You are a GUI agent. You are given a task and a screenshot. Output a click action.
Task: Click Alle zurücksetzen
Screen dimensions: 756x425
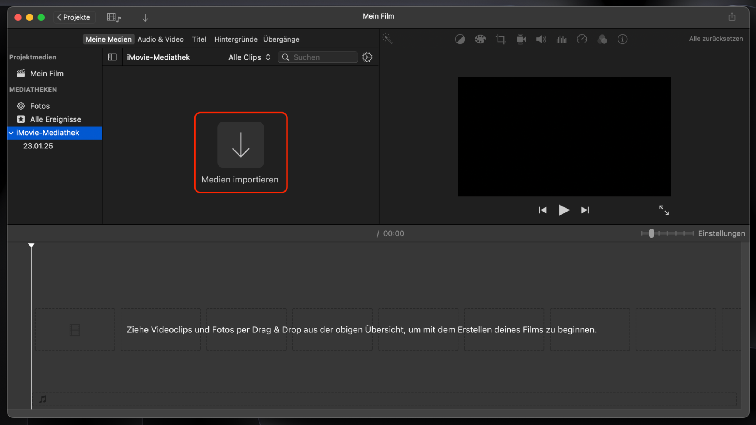click(716, 39)
